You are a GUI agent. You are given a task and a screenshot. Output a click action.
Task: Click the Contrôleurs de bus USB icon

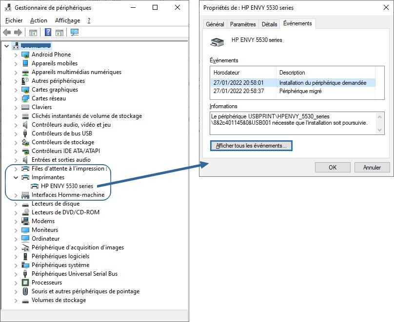(25, 133)
